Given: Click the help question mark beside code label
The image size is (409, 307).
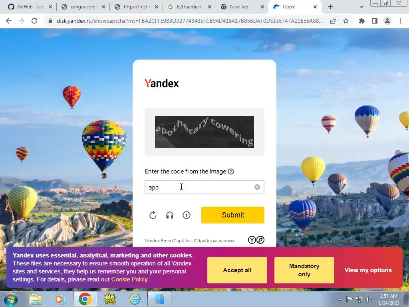Looking at the screenshot, I should tap(231, 171).
